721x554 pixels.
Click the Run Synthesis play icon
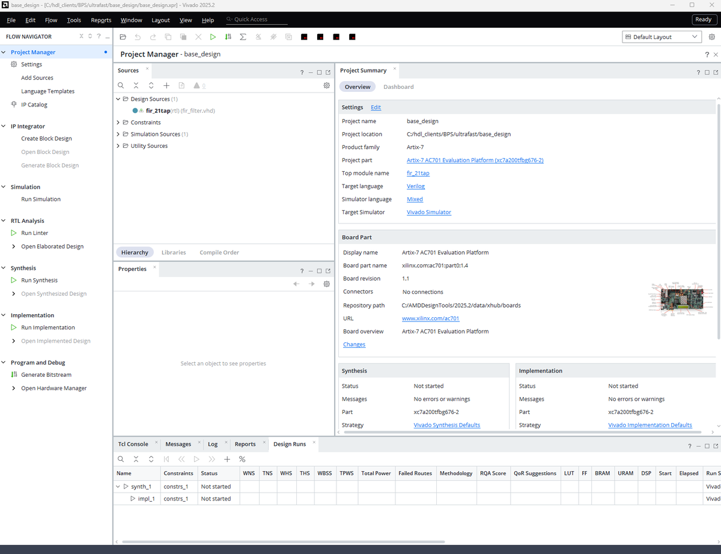(14, 280)
